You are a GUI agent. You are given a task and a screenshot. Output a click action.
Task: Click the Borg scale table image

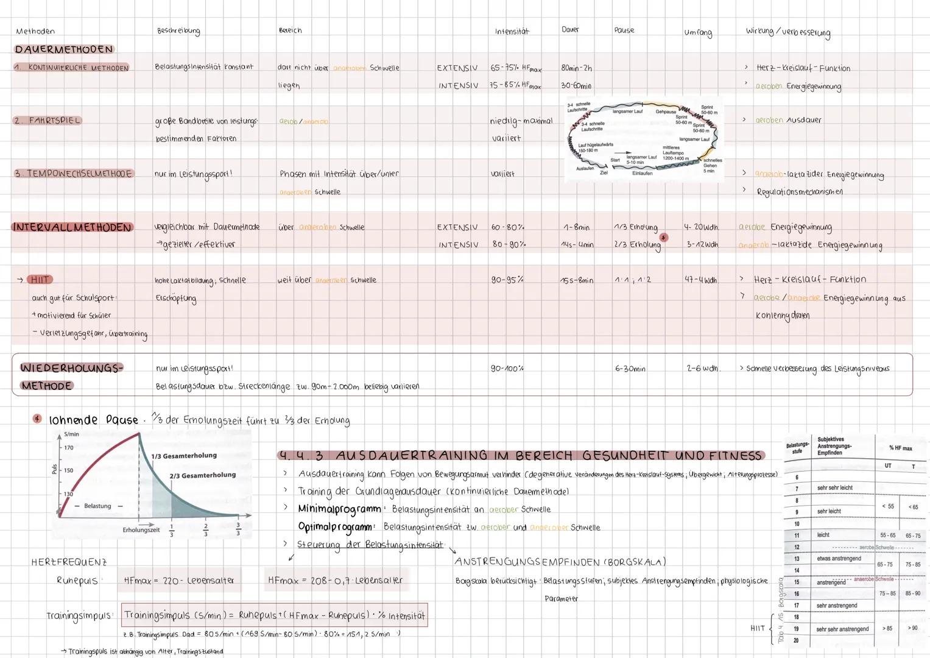pyautogui.click(x=854, y=540)
